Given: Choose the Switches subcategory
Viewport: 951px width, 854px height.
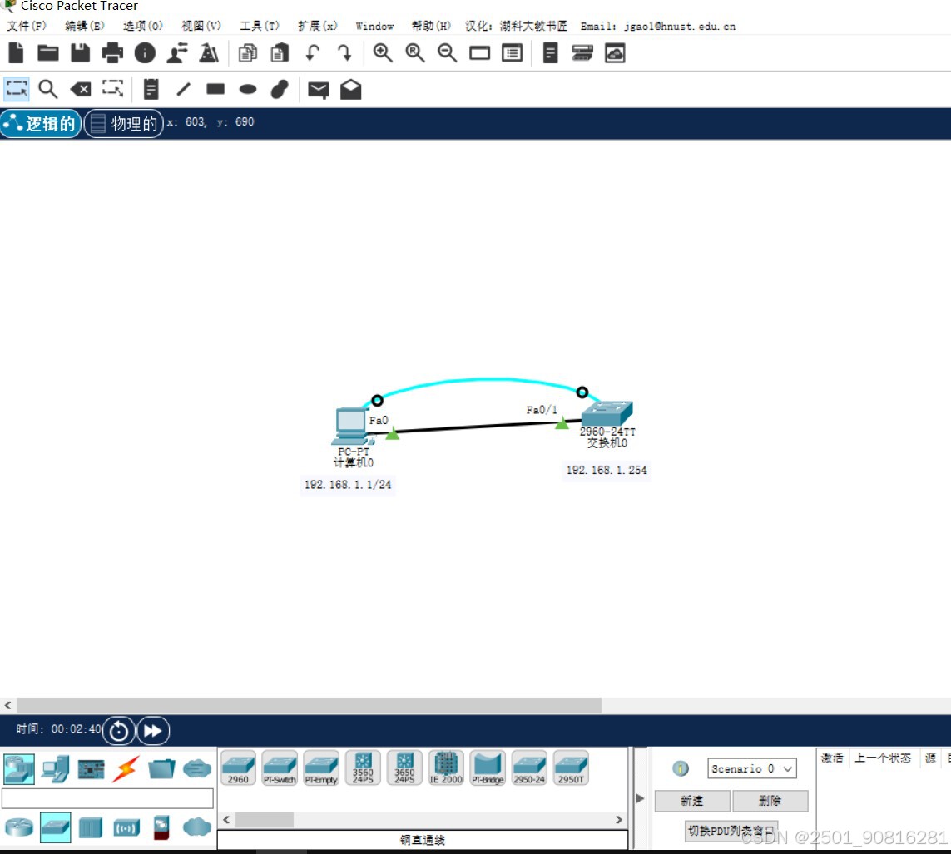Looking at the screenshot, I should (x=55, y=827).
